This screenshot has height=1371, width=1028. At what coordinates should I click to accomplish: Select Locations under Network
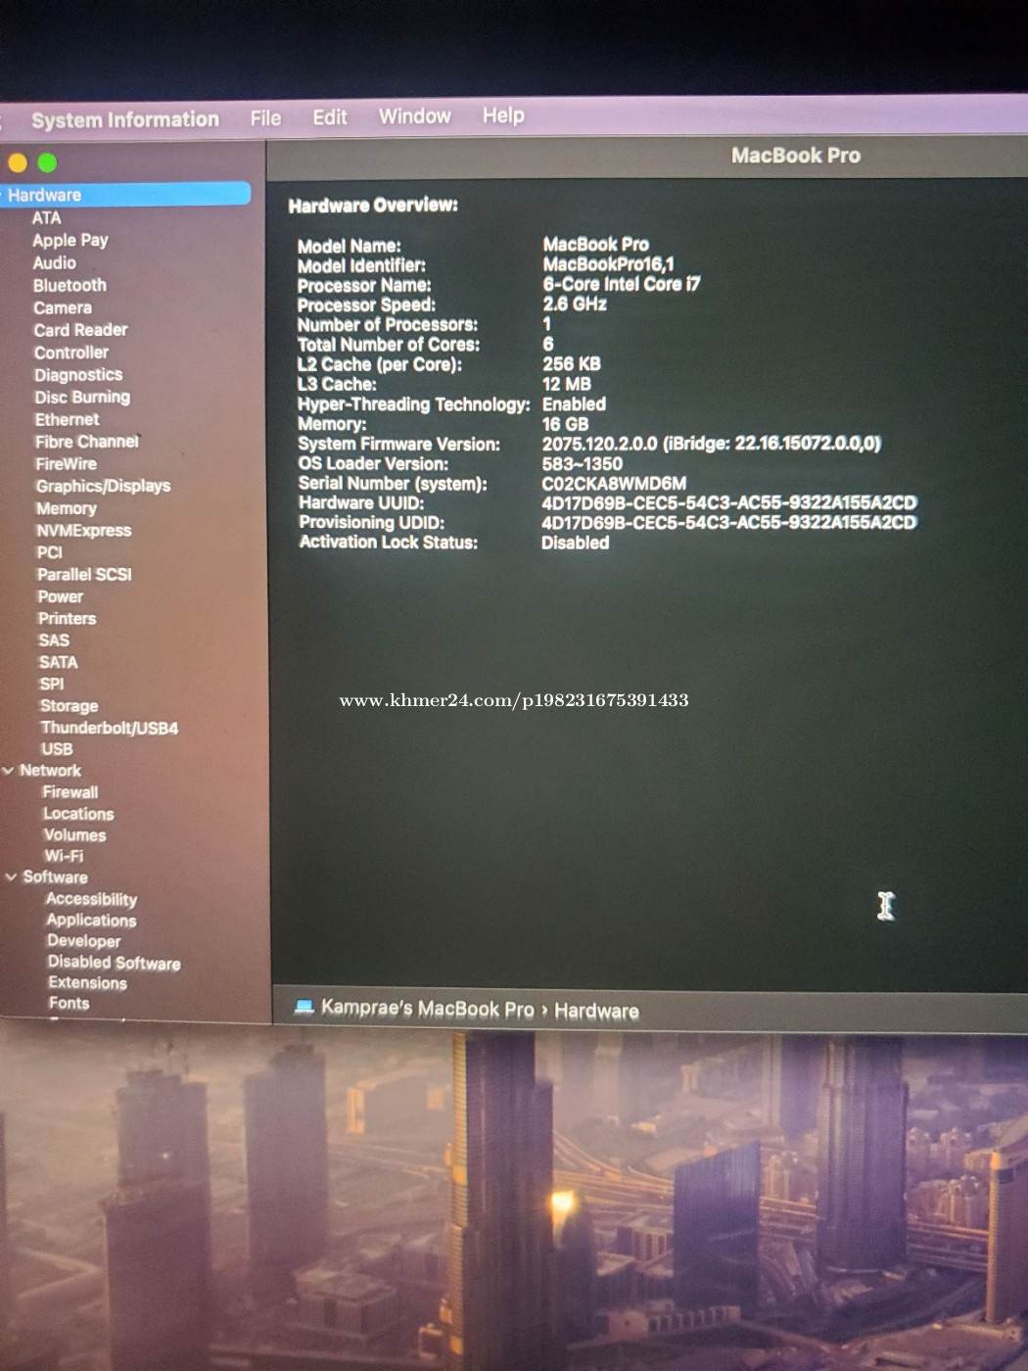[x=78, y=814]
